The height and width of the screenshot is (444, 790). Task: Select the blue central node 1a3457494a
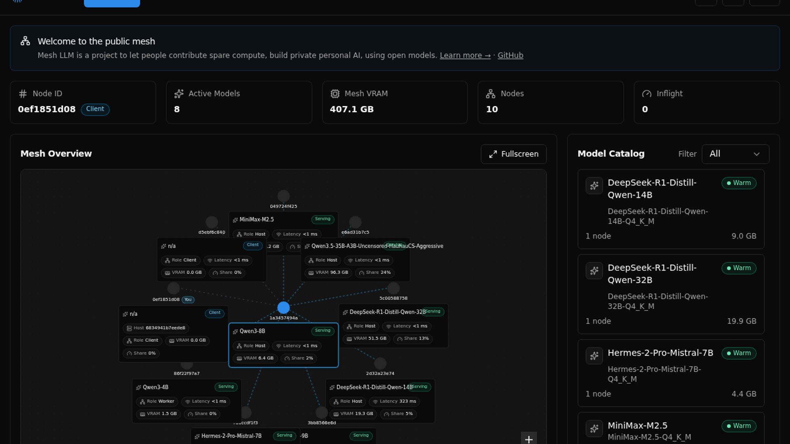click(283, 308)
